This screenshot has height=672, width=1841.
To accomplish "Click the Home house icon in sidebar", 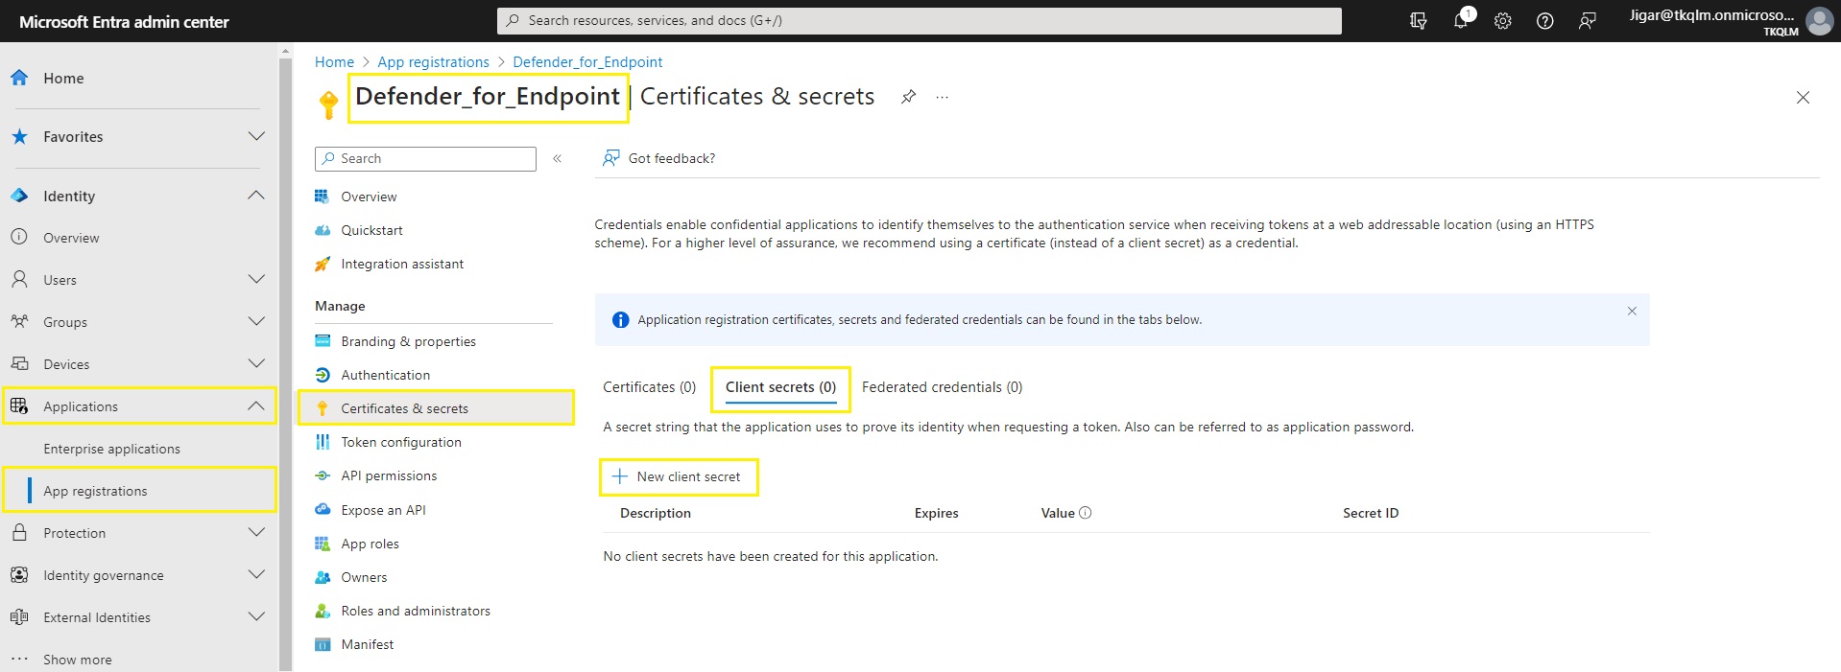I will [19, 78].
